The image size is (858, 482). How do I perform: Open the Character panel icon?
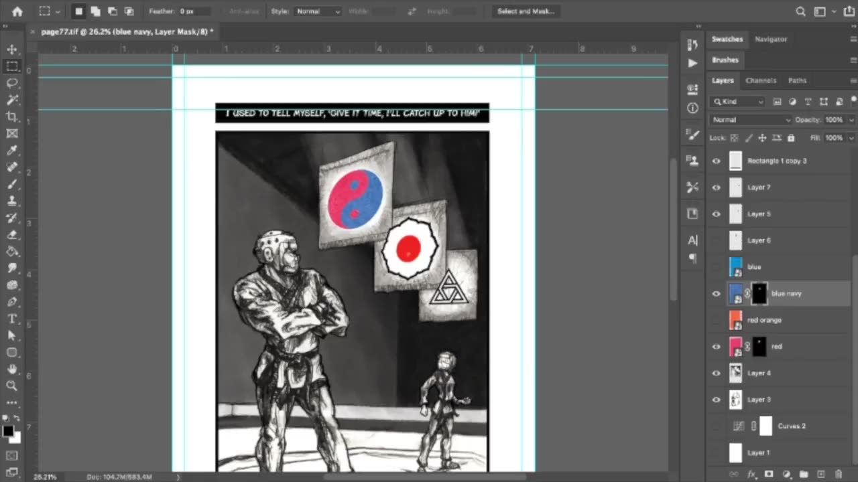[692, 240]
